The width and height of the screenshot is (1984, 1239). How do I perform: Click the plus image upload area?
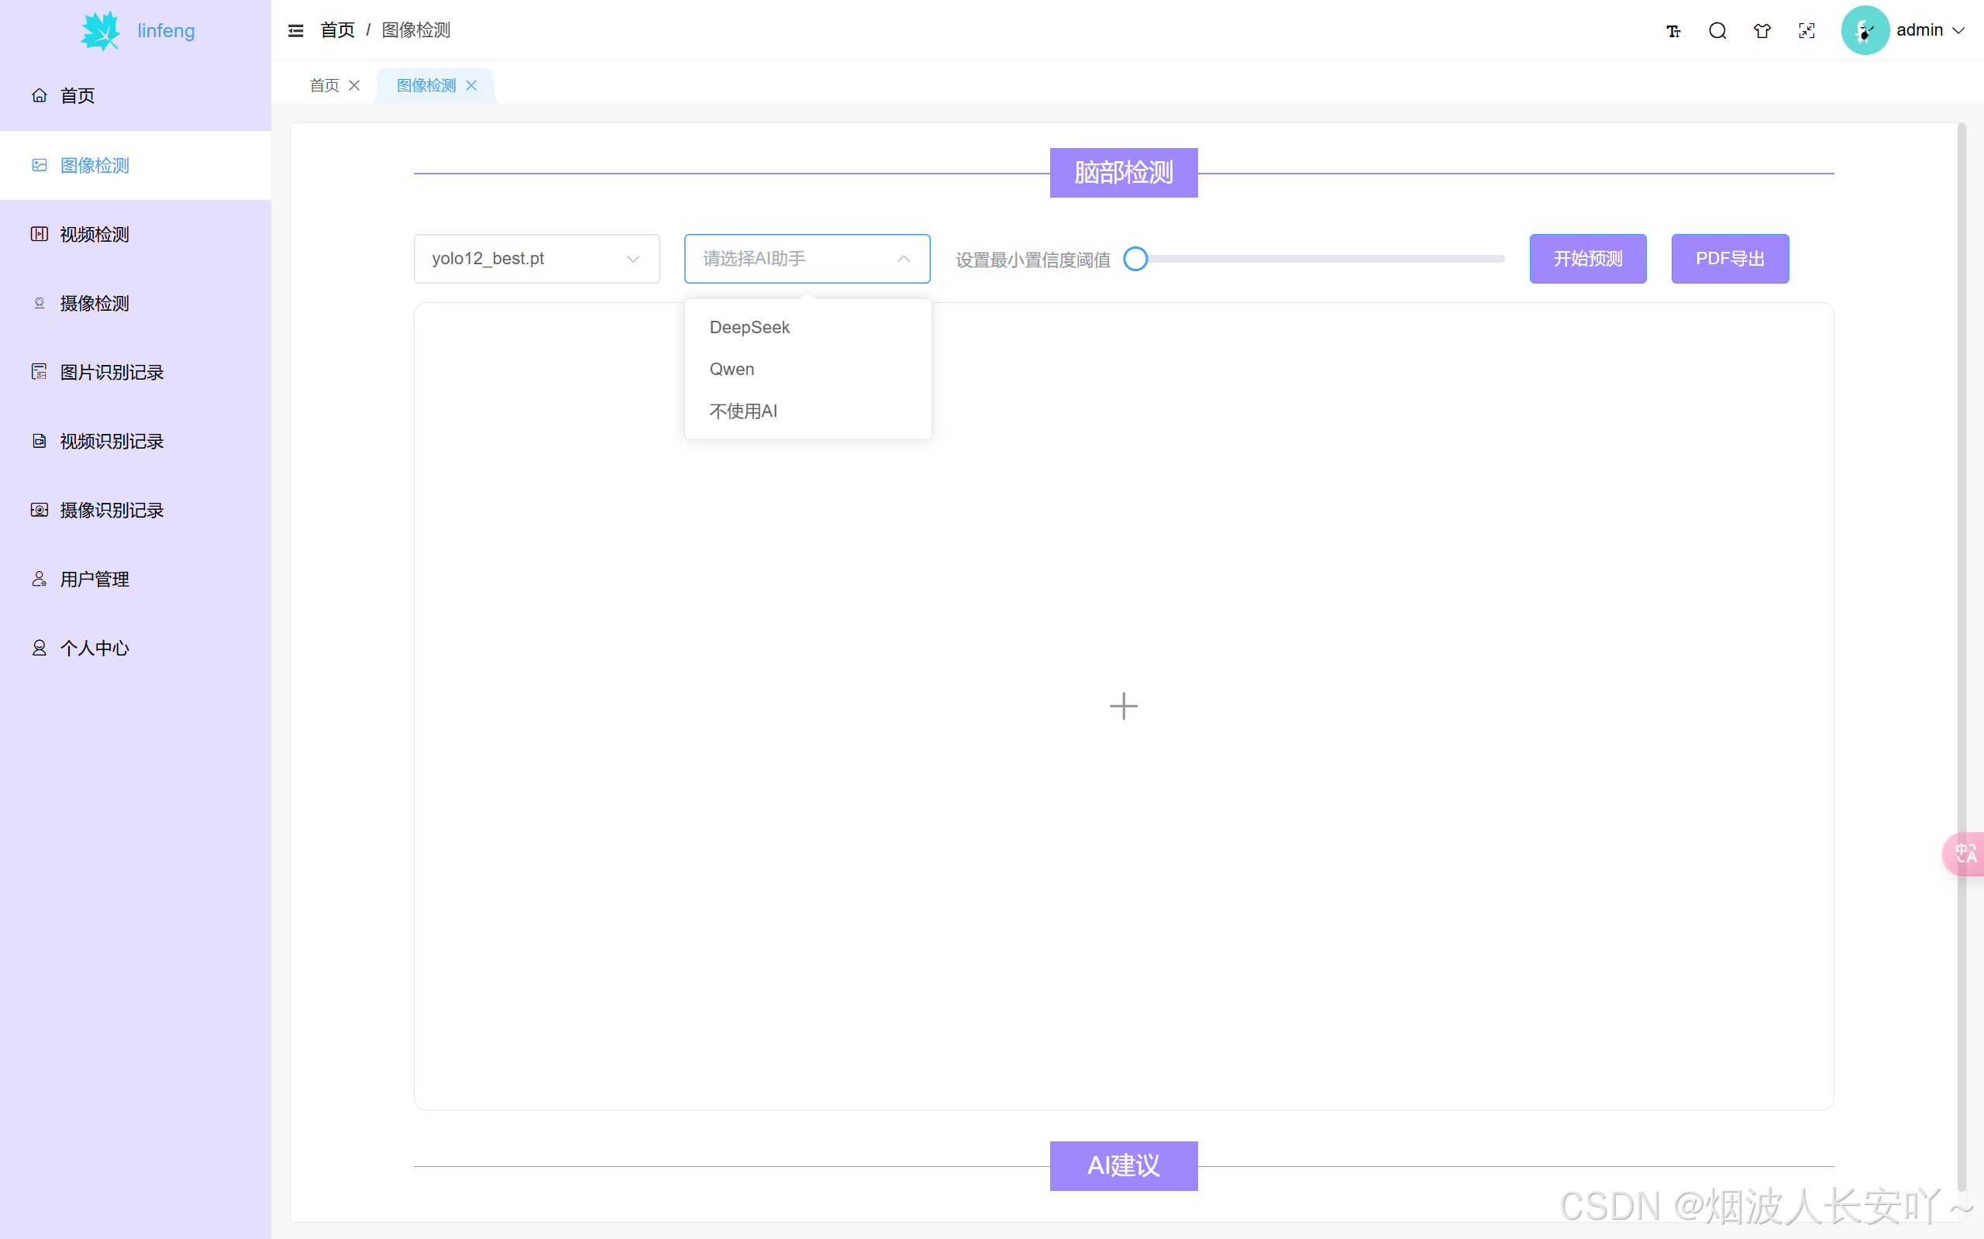tap(1124, 706)
